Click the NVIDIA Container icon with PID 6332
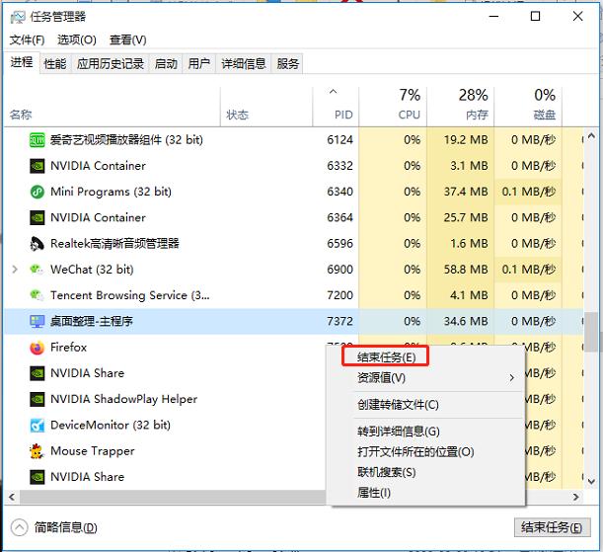This screenshot has height=552, width=603. tap(38, 166)
